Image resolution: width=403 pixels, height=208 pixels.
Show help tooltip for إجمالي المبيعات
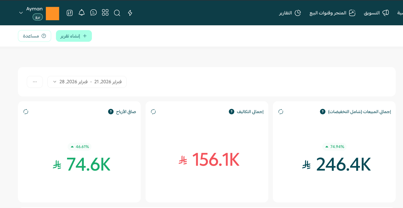pos(323,112)
